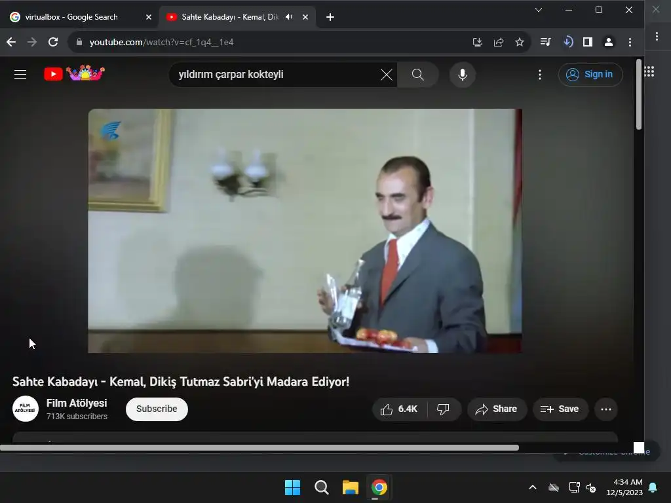This screenshot has width=671, height=503.
Task: Open the notification bell
Action: [x=653, y=487]
